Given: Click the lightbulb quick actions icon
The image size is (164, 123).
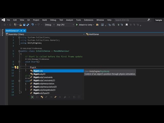Looking at the screenshot, I should pos(15,67).
